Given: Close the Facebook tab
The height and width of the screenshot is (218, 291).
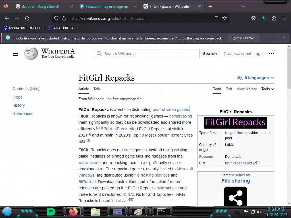Looking at the screenshot, I should [136, 6].
